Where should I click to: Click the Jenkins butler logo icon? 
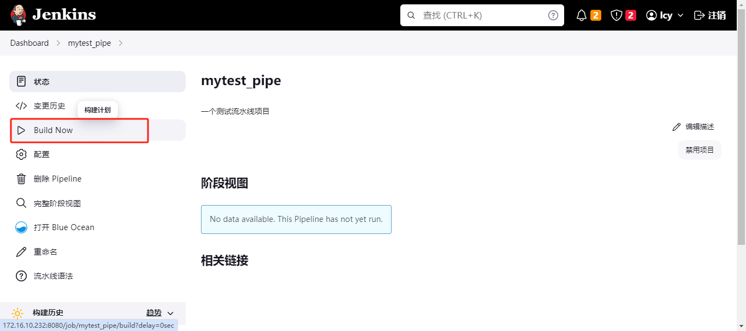[18, 15]
